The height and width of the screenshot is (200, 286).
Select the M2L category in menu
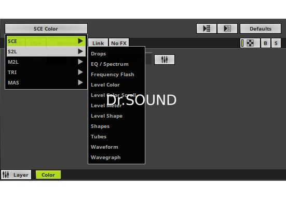coord(46,62)
